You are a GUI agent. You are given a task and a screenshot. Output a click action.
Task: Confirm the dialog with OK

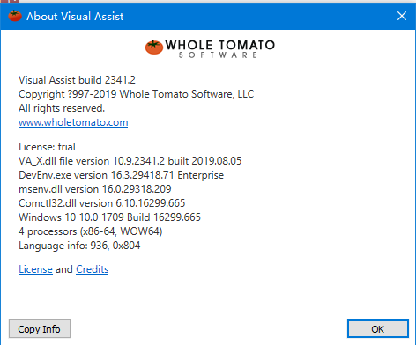pyautogui.click(x=378, y=329)
